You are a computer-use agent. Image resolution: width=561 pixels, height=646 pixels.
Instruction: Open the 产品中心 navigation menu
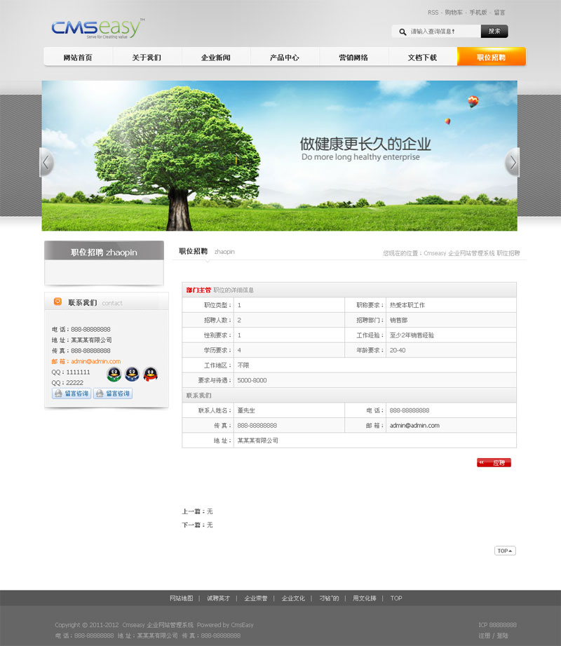click(285, 58)
